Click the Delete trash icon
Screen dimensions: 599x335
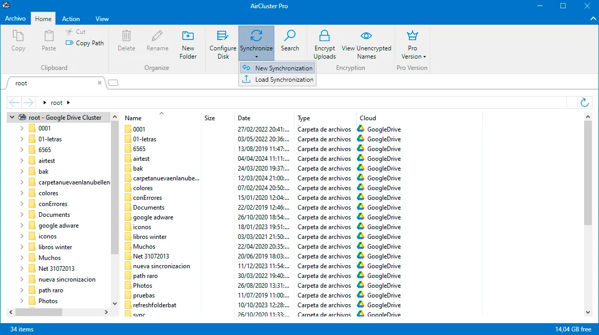coord(126,35)
